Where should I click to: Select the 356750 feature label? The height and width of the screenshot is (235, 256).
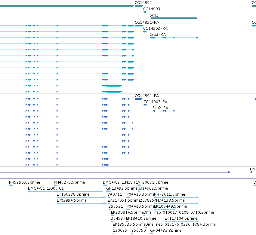pyautogui.click(x=139, y=230)
